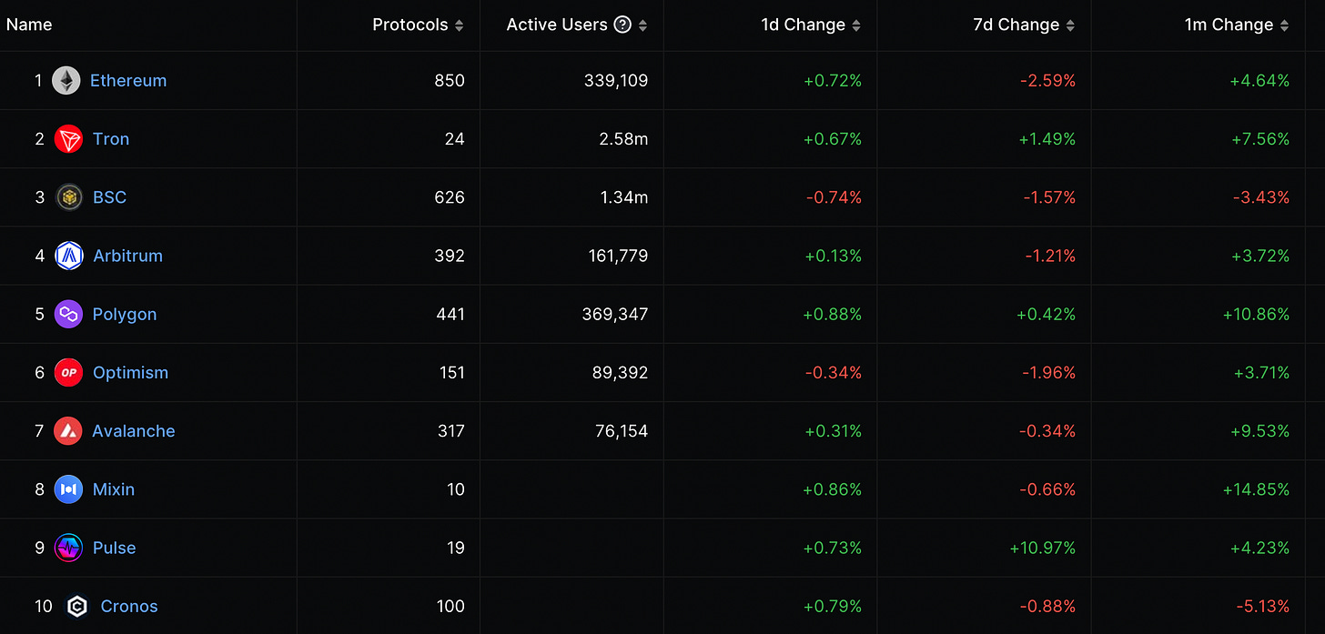Click the Avalanche logo icon
The image size is (1325, 634).
68,430
